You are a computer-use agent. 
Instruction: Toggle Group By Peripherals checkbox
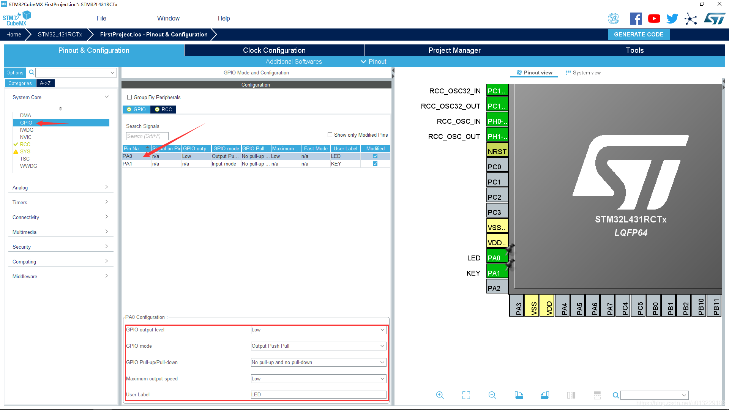click(x=129, y=97)
